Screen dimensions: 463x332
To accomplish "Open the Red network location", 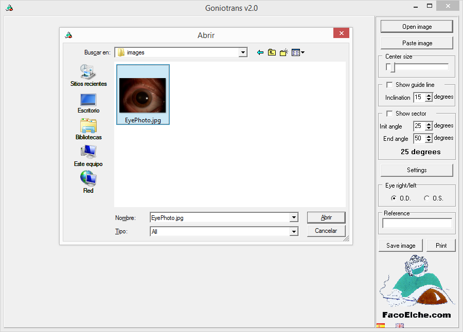I will 88,182.
